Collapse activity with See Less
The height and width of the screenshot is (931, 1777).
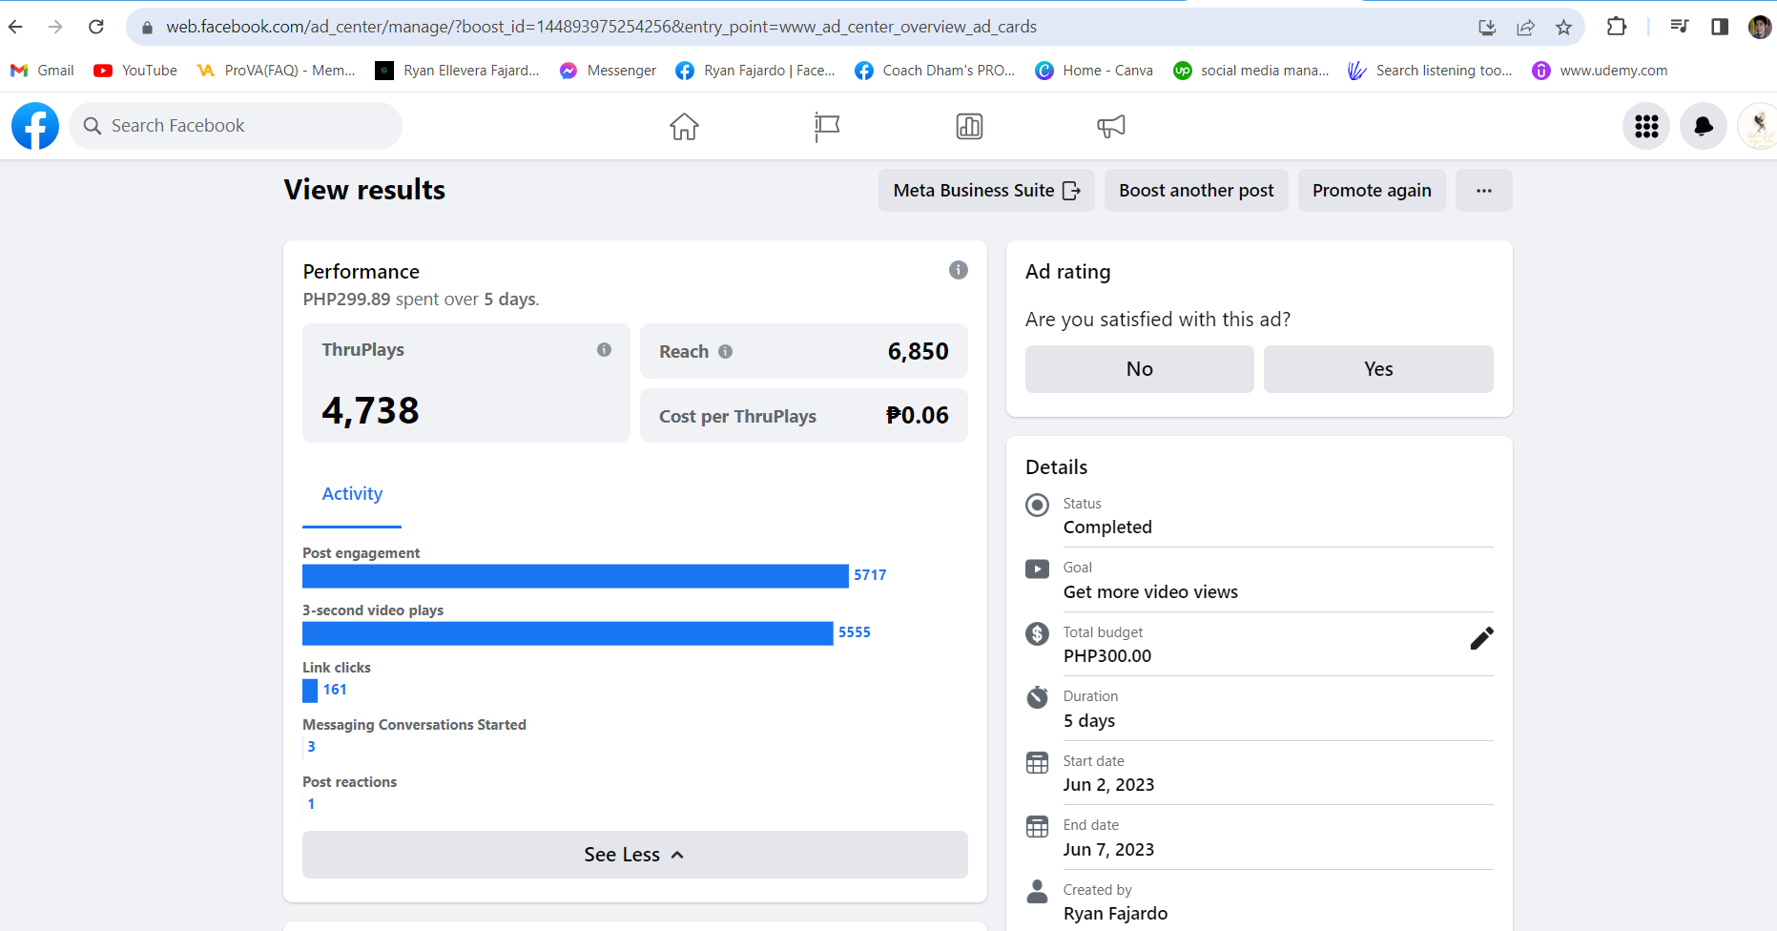[634, 855]
